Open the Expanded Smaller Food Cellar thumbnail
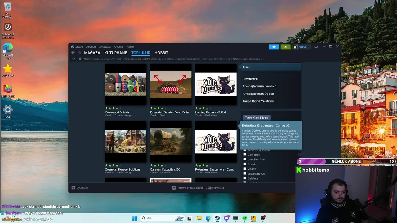The height and width of the screenshot is (223, 397). pyautogui.click(x=171, y=84)
